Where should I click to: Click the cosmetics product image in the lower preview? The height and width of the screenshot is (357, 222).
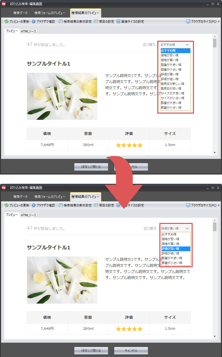(62, 280)
